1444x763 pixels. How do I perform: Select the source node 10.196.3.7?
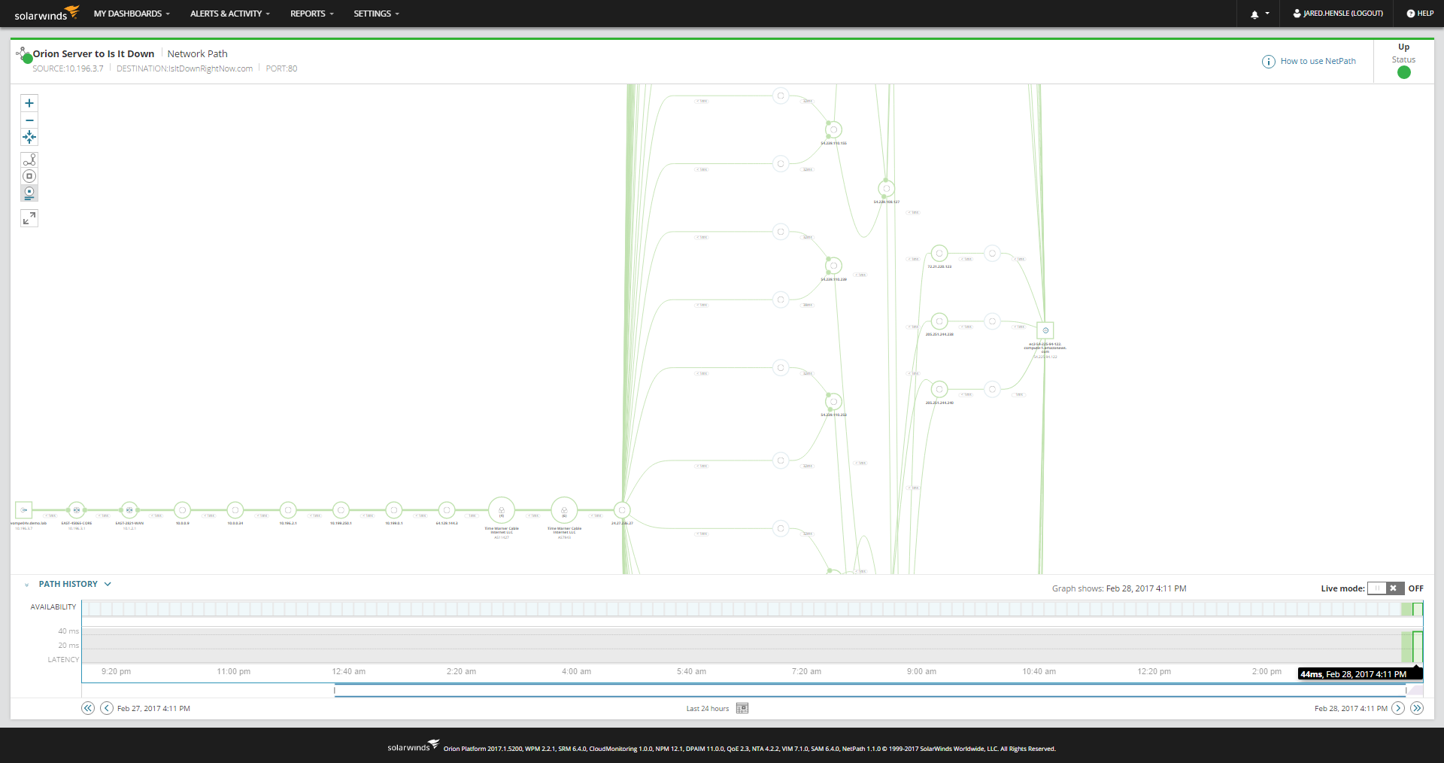24,510
